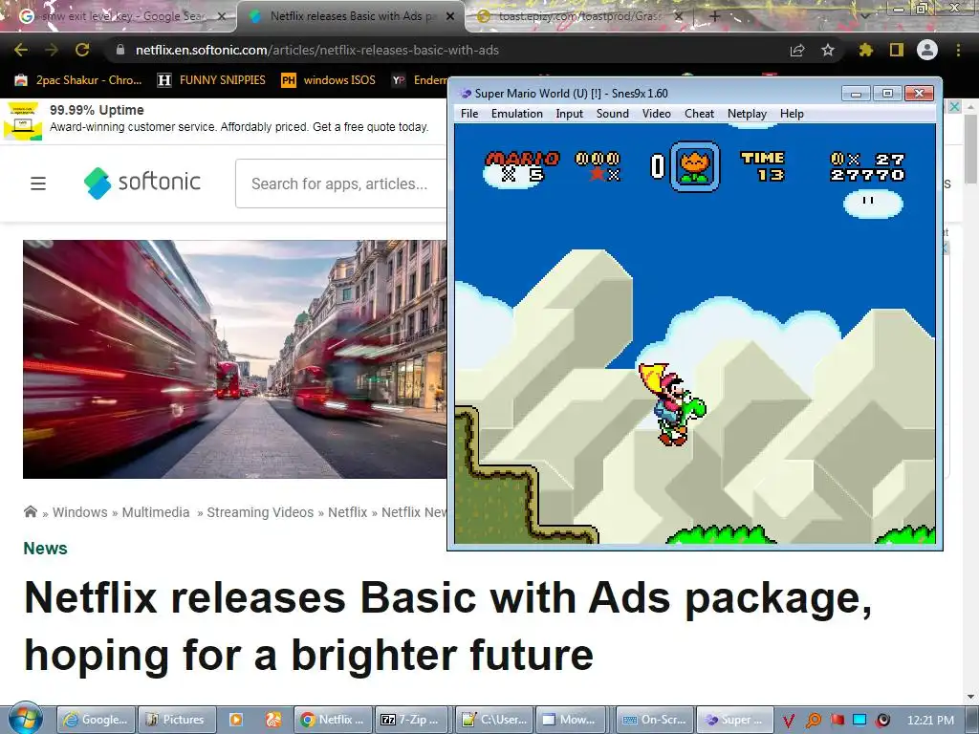Click the London buses article image
The image size is (979, 734).
pyautogui.click(x=235, y=359)
